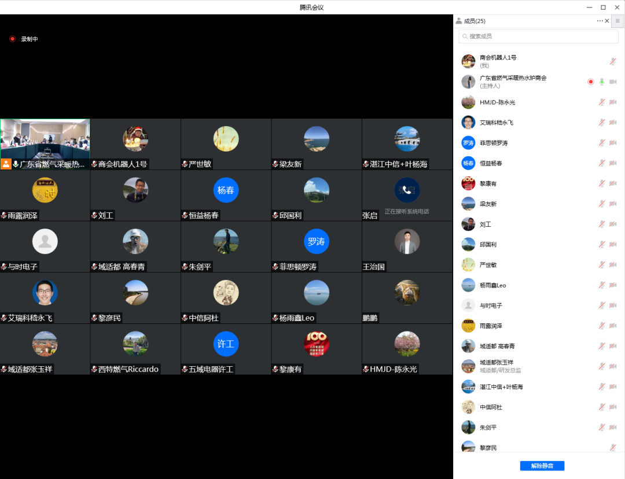
Task: Select the 五域电器许工 blue avatar in grid
Action: click(226, 344)
